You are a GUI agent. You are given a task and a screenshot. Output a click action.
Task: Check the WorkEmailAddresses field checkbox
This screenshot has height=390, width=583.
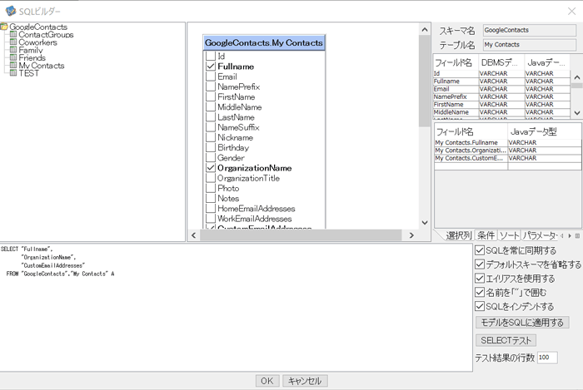(211, 218)
